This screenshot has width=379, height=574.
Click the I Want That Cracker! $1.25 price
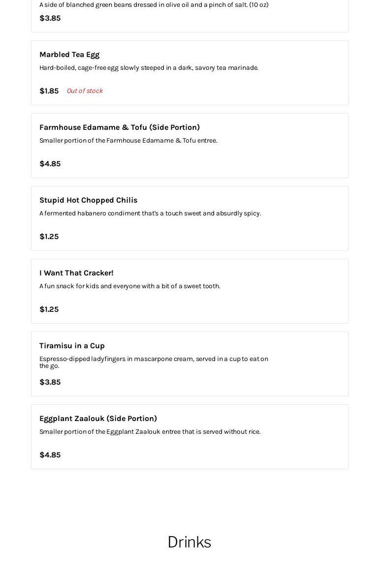tap(49, 309)
